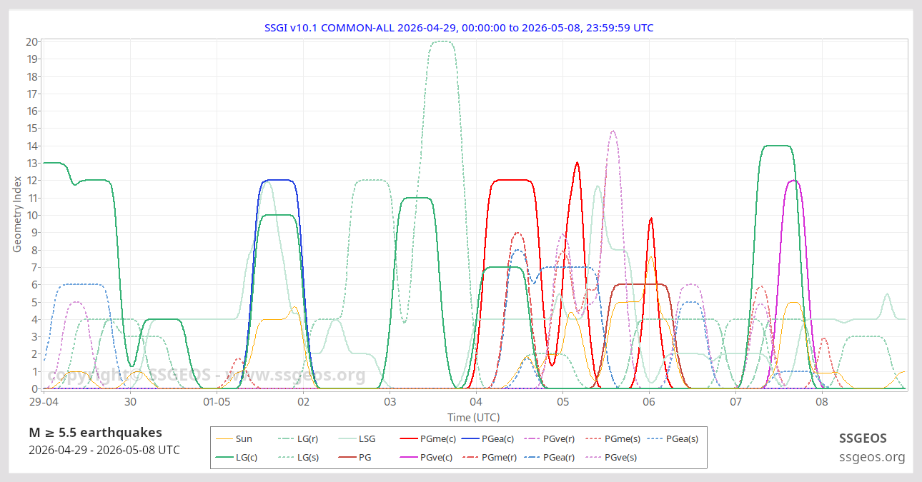Click the PG dark red legend icon

pos(347,457)
